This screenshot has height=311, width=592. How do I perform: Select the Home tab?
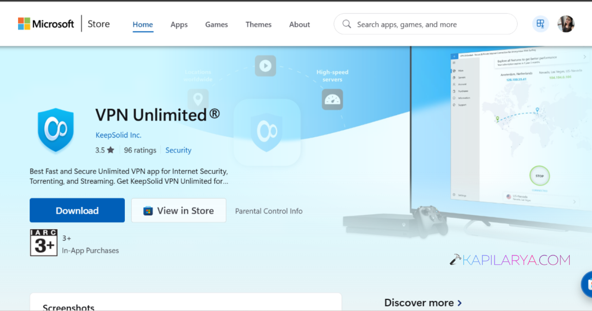[x=142, y=24]
